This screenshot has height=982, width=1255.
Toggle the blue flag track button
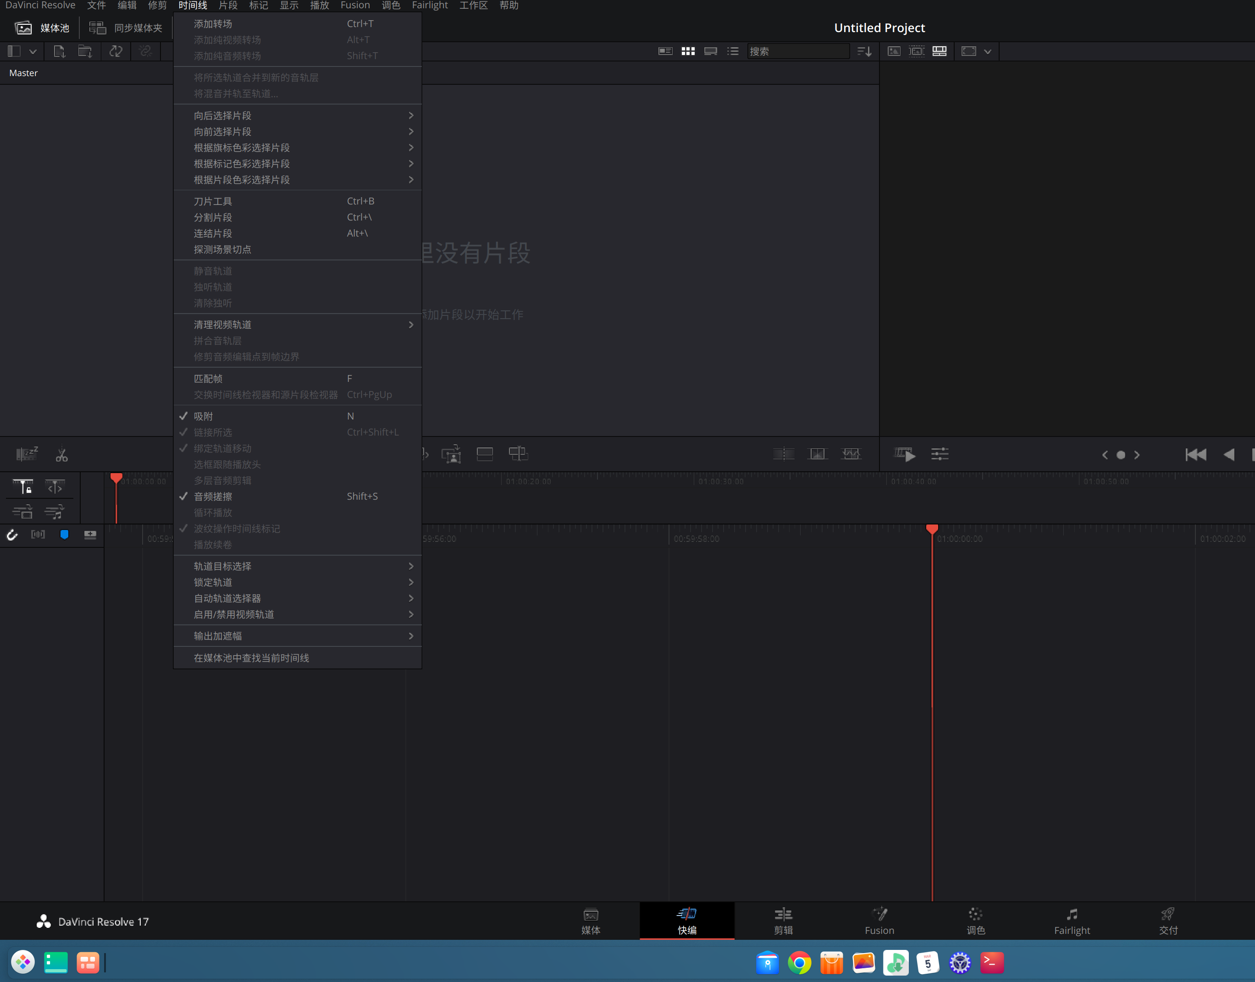point(64,535)
